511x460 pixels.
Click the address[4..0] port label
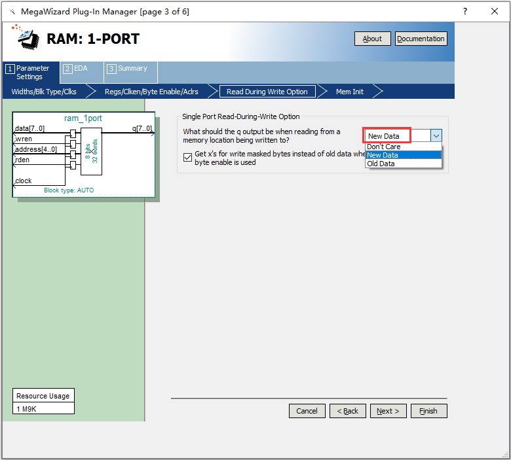(x=36, y=149)
